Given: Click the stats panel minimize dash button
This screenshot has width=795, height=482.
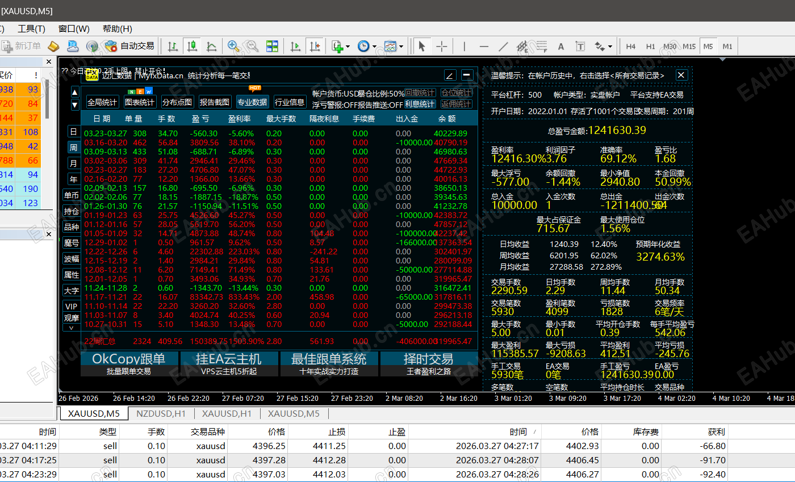Looking at the screenshot, I should point(467,75).
